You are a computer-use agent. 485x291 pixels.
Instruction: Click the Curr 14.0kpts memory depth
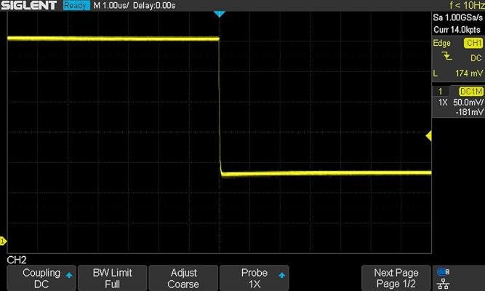click(457, 30)
